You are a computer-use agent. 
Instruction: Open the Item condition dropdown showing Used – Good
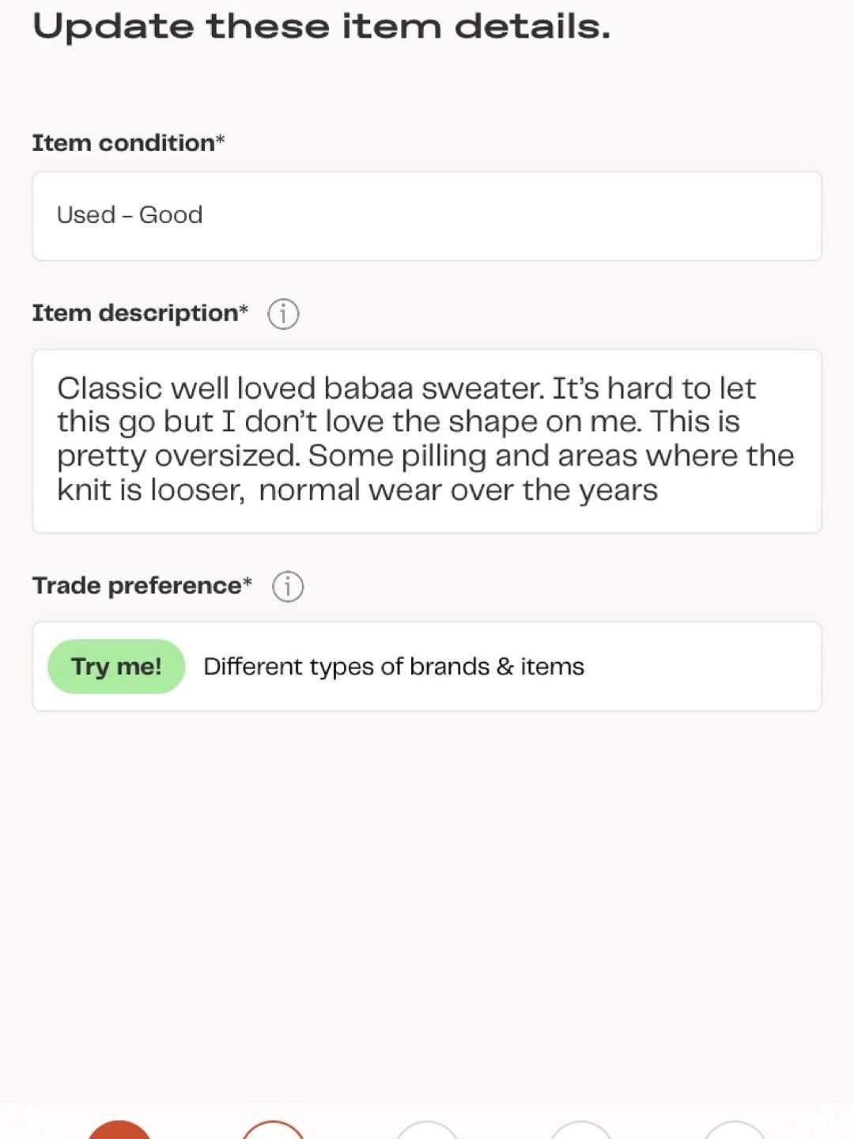(x=427, y=216)
